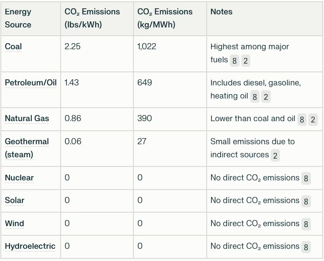324x261 pixels.
Task: Open the Coal energy source link
Action: [x=13, y=47]
